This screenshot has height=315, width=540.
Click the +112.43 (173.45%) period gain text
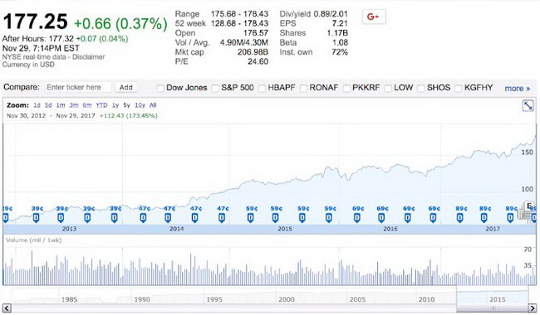tap(129, 116)
